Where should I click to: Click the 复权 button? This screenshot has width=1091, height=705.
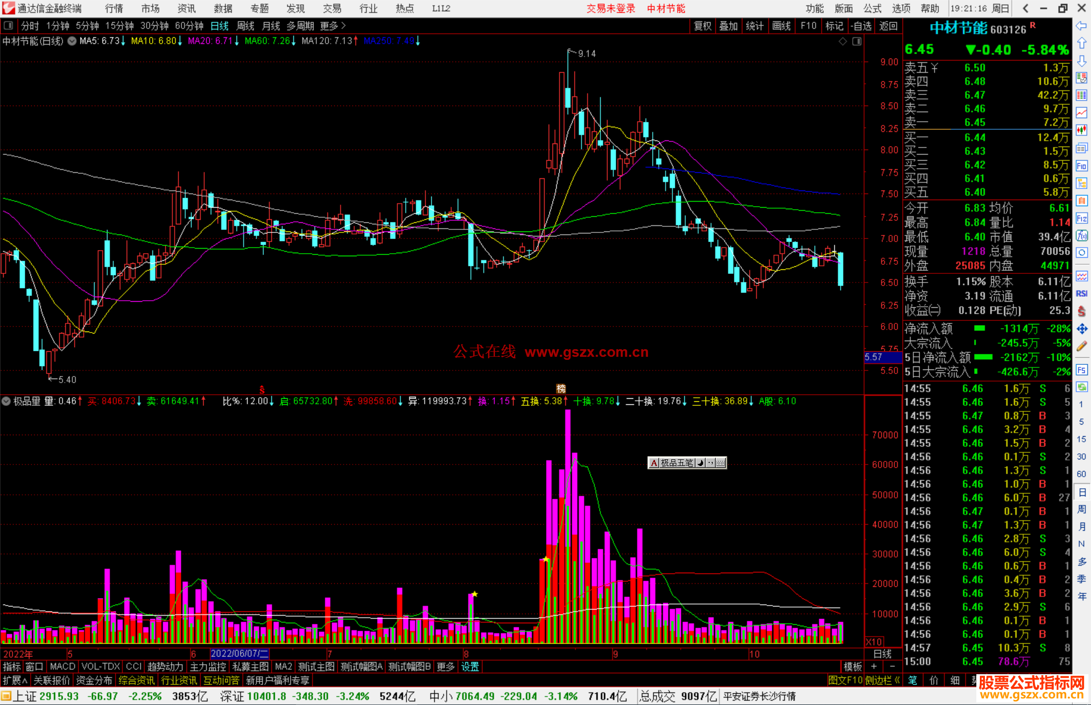703,26
